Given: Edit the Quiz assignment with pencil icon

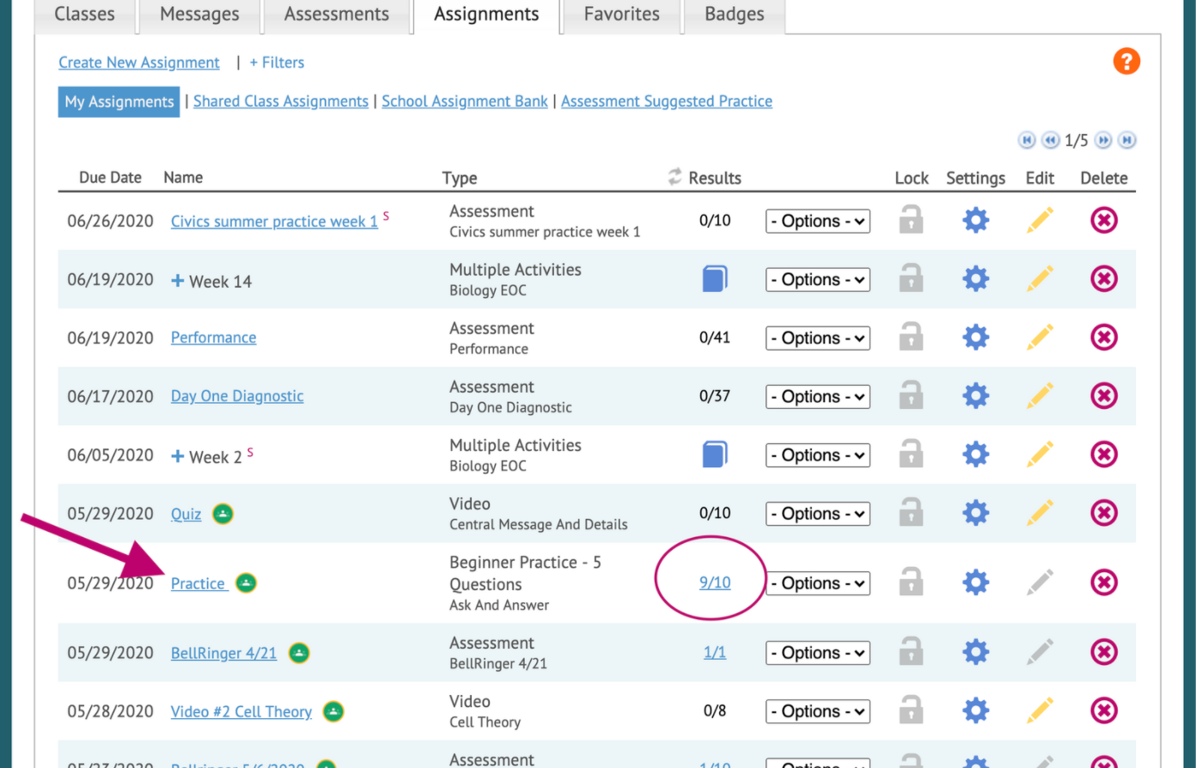Looking at the screenshot, I should point(1040,512).
